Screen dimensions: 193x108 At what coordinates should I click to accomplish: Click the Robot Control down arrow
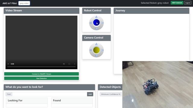96,29
